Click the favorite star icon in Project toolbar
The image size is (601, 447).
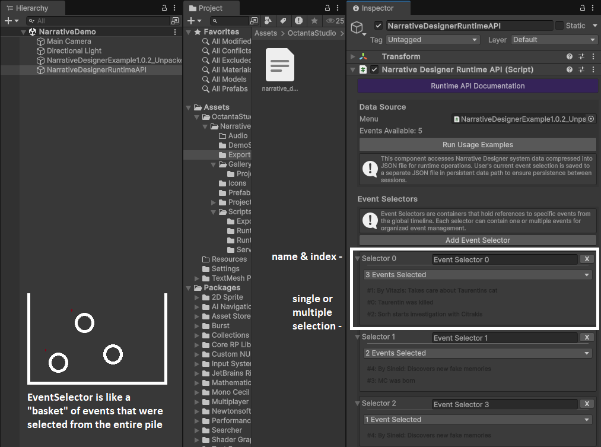coord(314,21)
